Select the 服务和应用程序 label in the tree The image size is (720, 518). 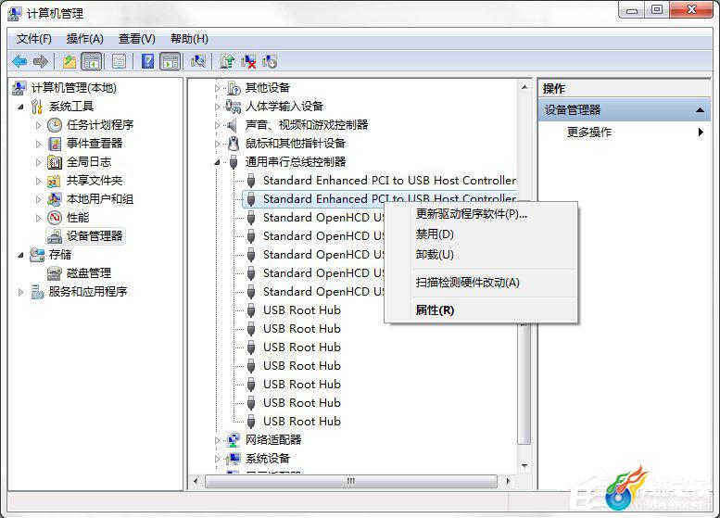[x=88, y=292]
